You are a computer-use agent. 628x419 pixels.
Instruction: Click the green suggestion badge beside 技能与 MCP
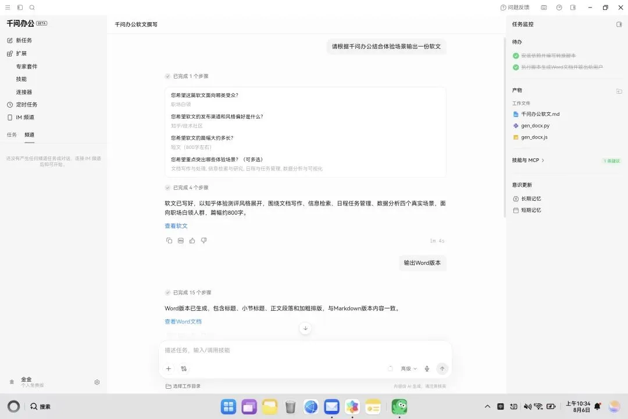[x=612, y=161]
